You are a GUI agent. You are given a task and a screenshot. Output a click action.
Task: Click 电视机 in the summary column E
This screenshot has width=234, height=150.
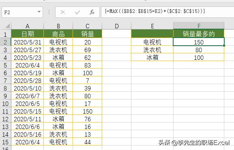coord(152,42)
